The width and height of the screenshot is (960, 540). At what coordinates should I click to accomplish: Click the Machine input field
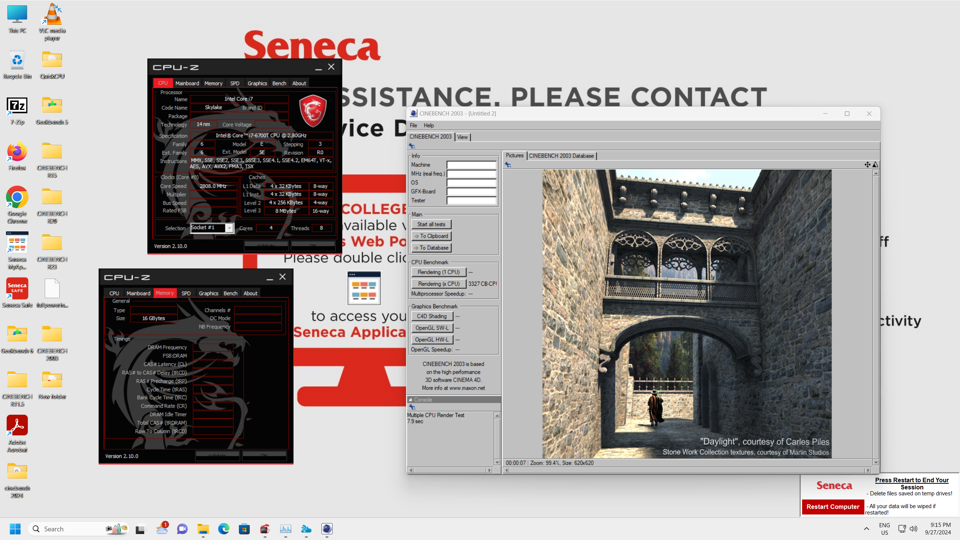coord(471,165)
